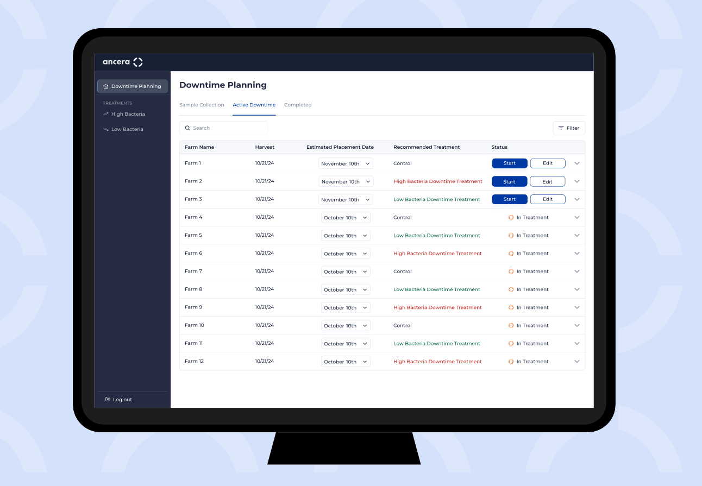Image resolution: width=702 pixels, height=486 pixels.
Task: Click the In Treatment spinner icon for Farm 11
Action: 511,343
